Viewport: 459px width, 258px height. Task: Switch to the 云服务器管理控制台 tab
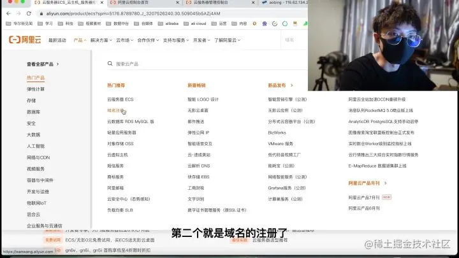(x=219, y=3)
